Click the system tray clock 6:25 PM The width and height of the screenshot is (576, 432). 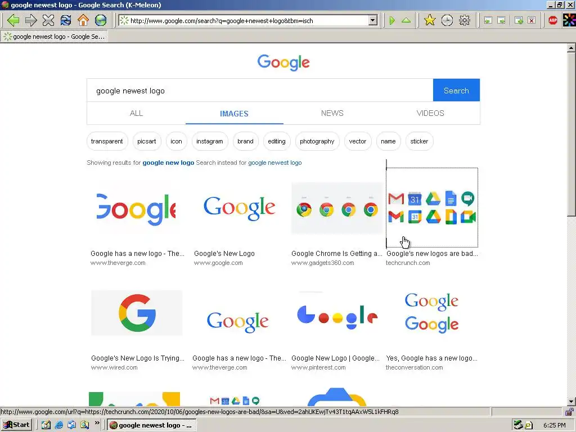(554, 425)
